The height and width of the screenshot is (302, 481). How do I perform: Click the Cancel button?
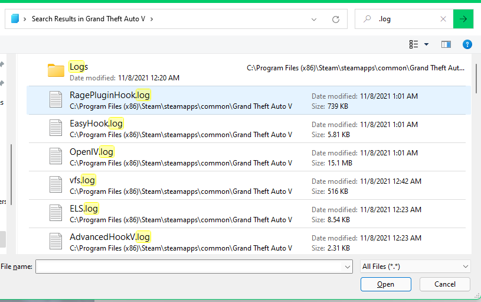pyautogui.click(x=444, y=284)
